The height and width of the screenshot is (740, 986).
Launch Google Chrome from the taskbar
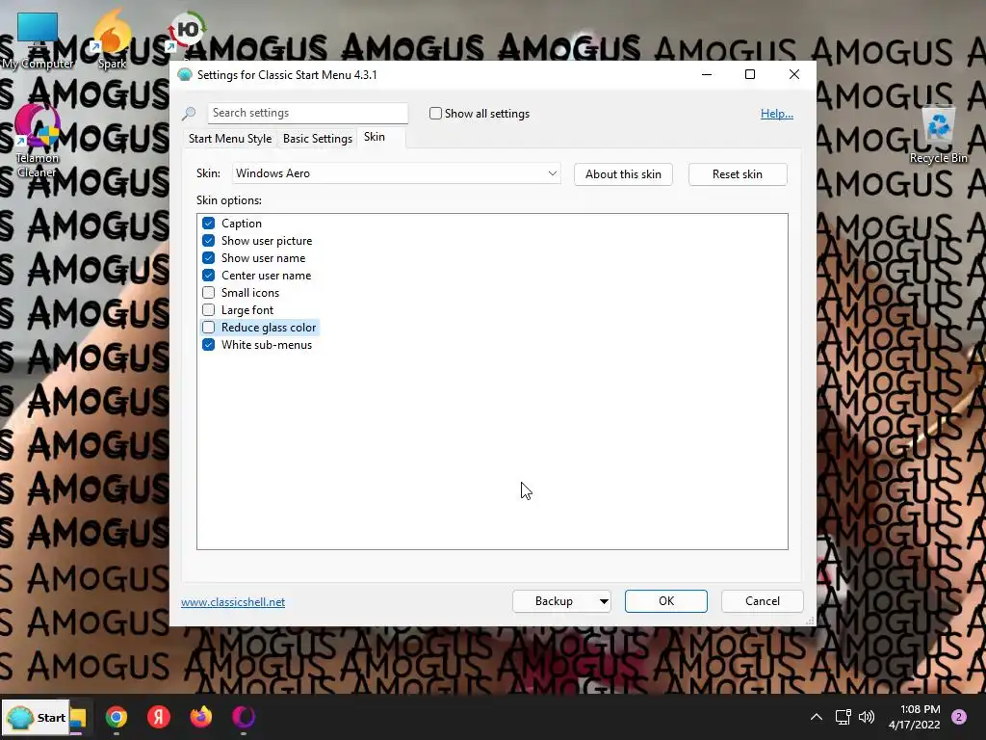(x=117, y=717)
